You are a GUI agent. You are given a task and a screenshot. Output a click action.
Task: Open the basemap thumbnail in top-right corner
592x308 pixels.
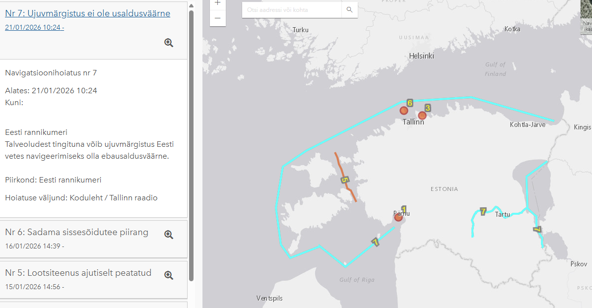pyautogui.click(x=586, y=17)
